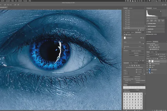Switch to the Aktionen tab
The height and width of the screenshot is (111, 167).
pyautogui.click(x=131, y=8)
